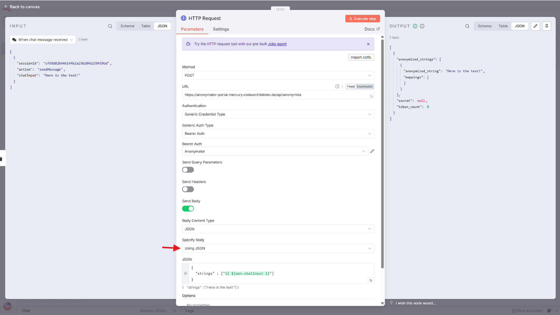Select the Schema view in the OUTPUT panel
560x315 pixels.
tap(485, 26)
